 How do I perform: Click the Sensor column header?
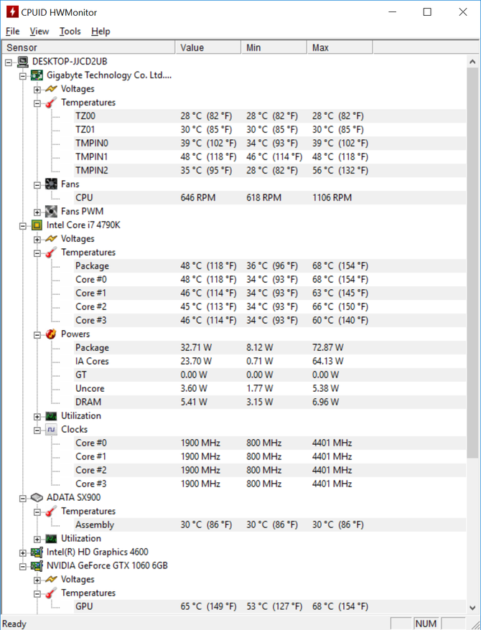(88, 47)
